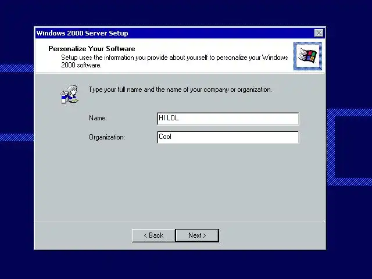Close the Windows 2000 Server Setup dialog
Screen dimensions: 372x279
point(319,33)
